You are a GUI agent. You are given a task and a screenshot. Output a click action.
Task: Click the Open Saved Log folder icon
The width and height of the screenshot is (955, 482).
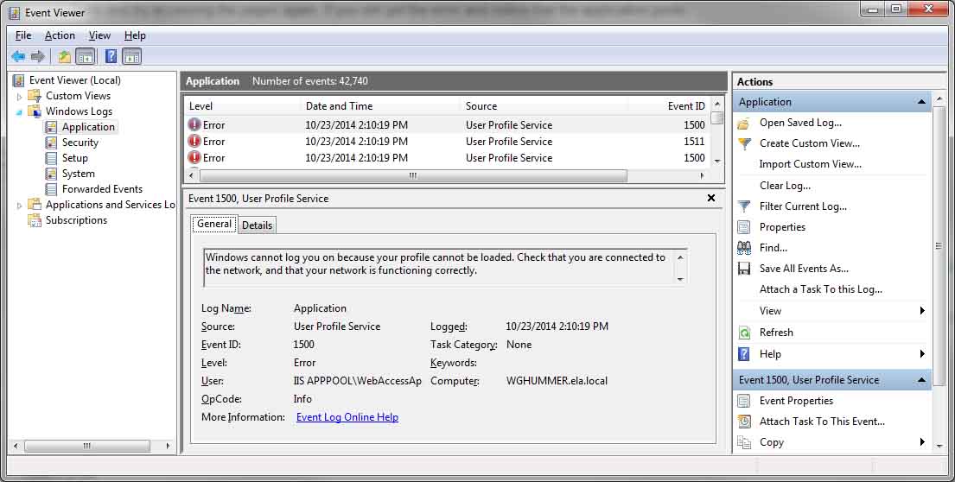click(x=743, y=123)
